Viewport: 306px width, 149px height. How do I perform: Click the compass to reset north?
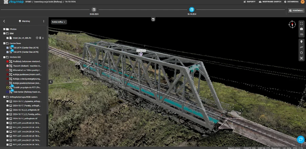pyautogui.click(x=292, y=24)
